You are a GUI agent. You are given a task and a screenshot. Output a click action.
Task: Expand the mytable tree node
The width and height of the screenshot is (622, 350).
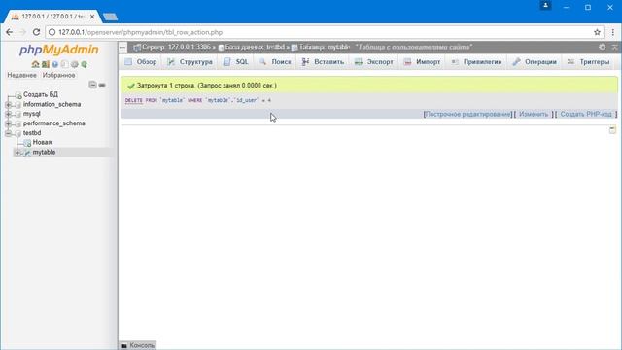click(17, 153)
